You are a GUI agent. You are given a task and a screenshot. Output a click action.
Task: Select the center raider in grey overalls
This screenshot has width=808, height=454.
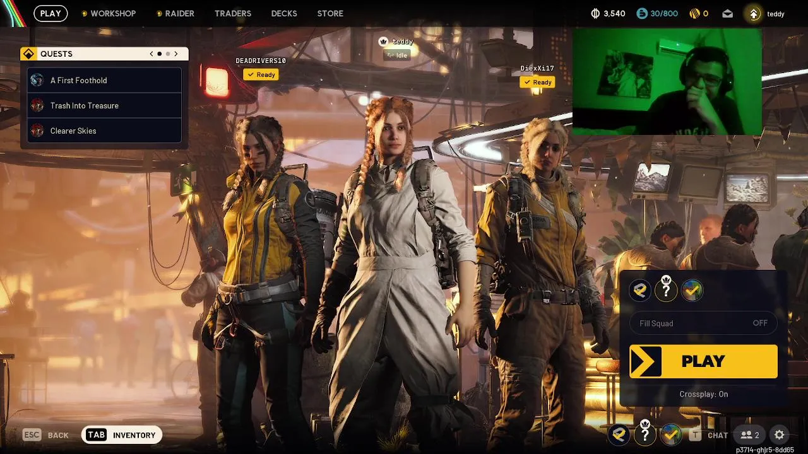(398, 271)
